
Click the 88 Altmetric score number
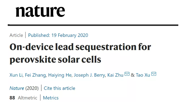[12, 98]
